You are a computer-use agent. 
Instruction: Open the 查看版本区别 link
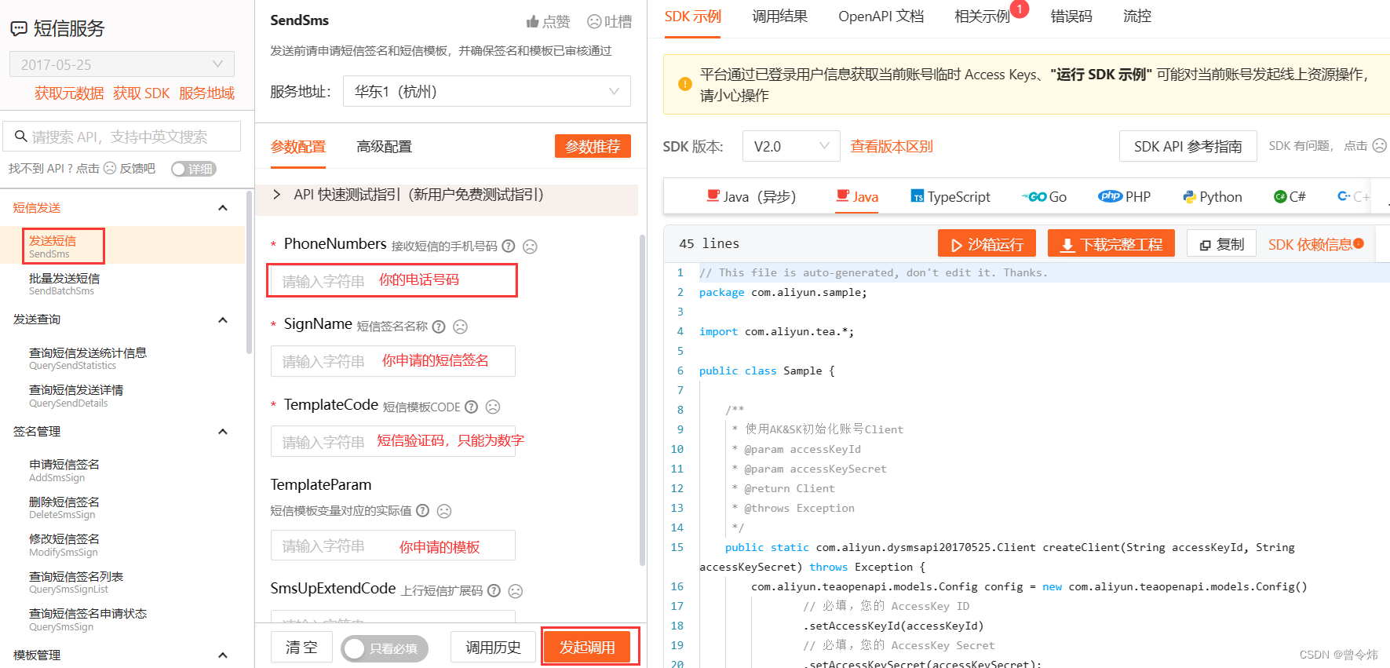892,146
